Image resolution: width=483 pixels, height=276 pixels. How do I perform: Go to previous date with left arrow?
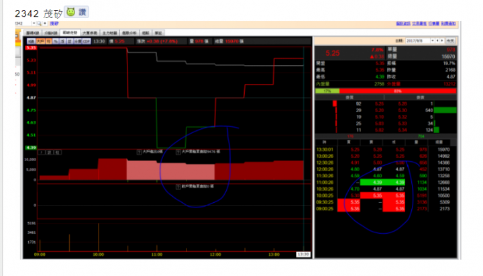[437, 41]
